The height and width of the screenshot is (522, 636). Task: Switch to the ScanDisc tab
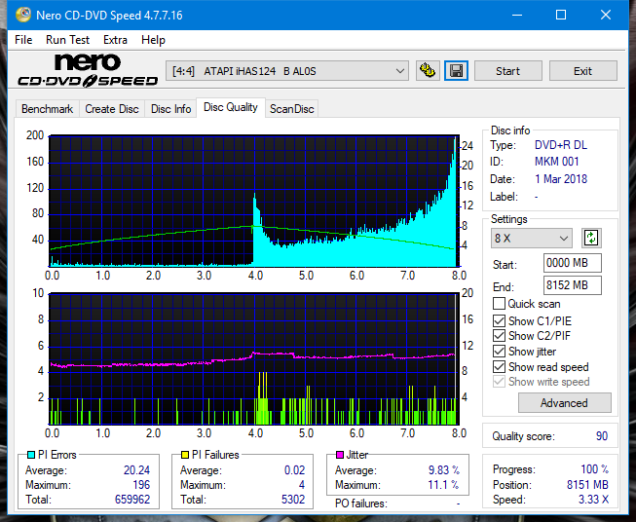click(x=291, y=109)
